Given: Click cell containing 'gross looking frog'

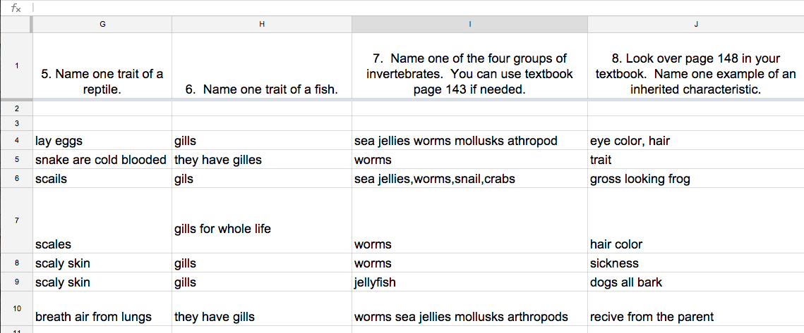Looking at the screenshot, I should point(696,179).
